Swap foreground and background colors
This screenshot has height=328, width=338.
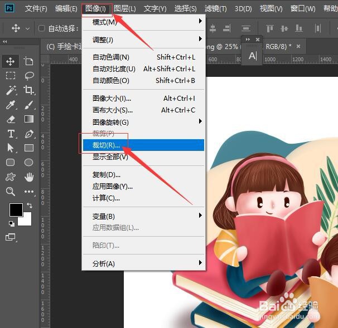(30, 205)
